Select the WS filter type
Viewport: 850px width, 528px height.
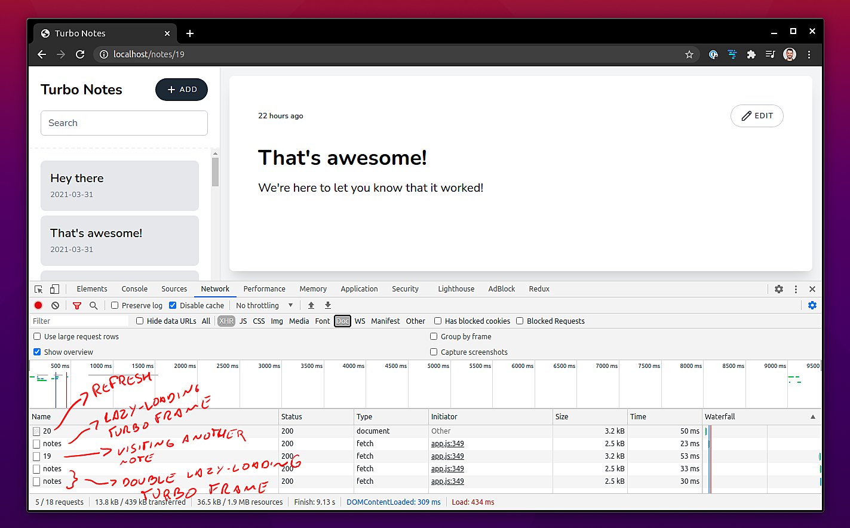(360, 321)
